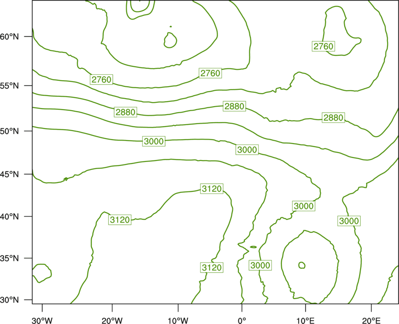Select the 35°N latitude axis label
The height and width of the screenshot is (324, 399).
(9, 258)
